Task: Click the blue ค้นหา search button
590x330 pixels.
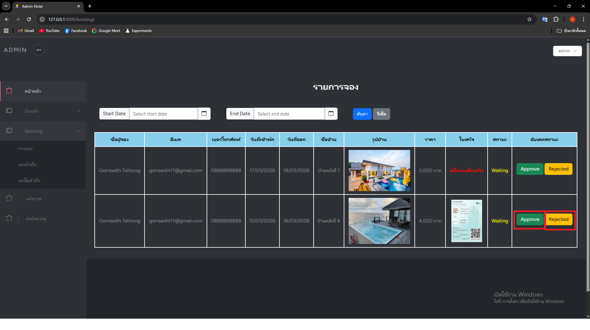Action: pos(362,114)
